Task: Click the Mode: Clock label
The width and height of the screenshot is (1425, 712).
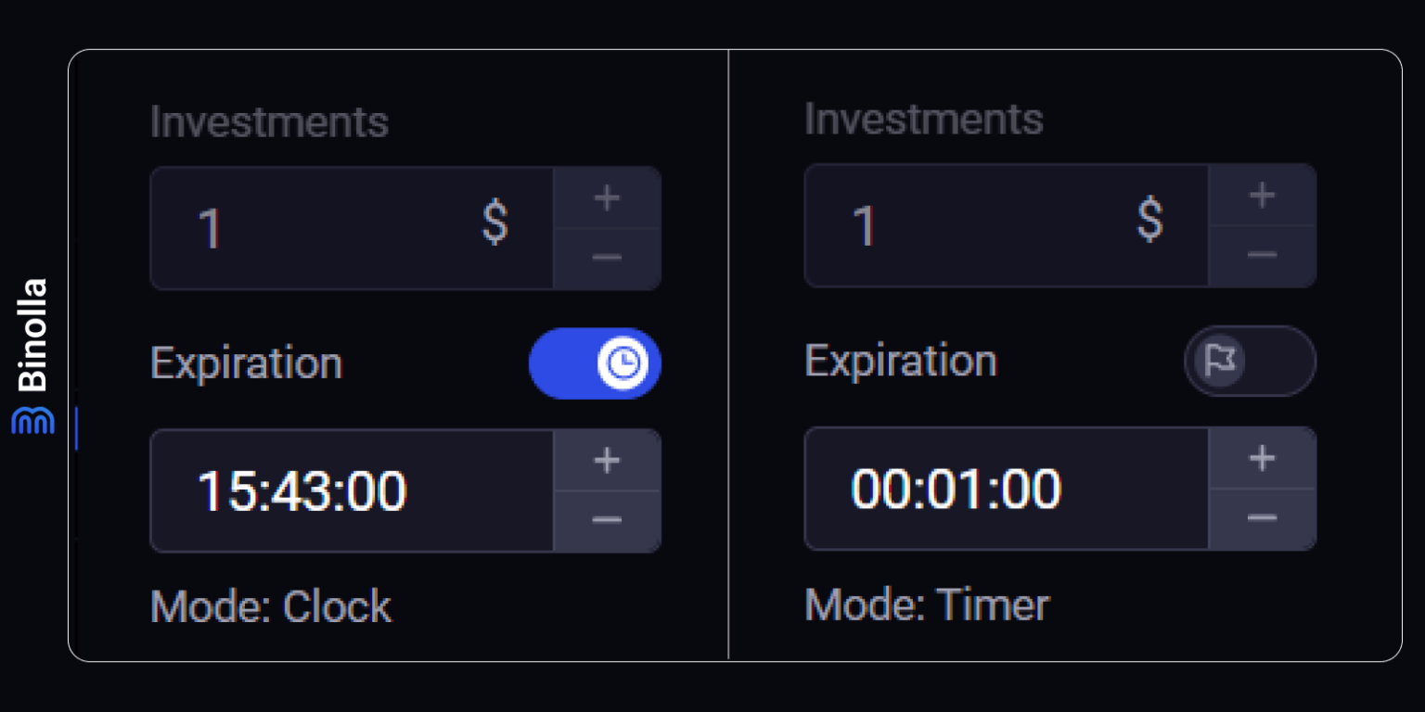Action: tap(271, 607)
